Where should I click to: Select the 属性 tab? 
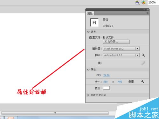tap(90, 13)
